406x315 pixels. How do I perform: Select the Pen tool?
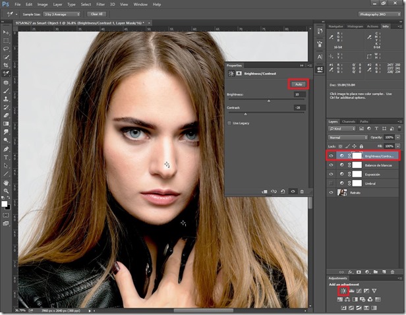pyautogui.click(x=6, y=149)
